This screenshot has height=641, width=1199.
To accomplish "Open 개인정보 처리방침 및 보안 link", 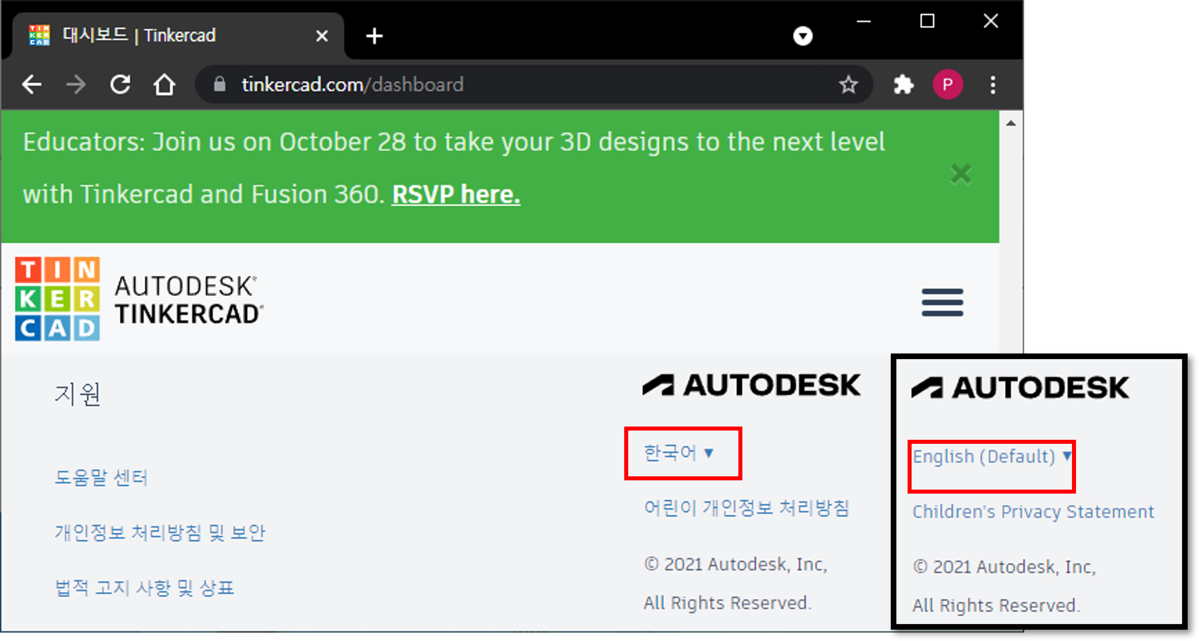I will point(160,533).
